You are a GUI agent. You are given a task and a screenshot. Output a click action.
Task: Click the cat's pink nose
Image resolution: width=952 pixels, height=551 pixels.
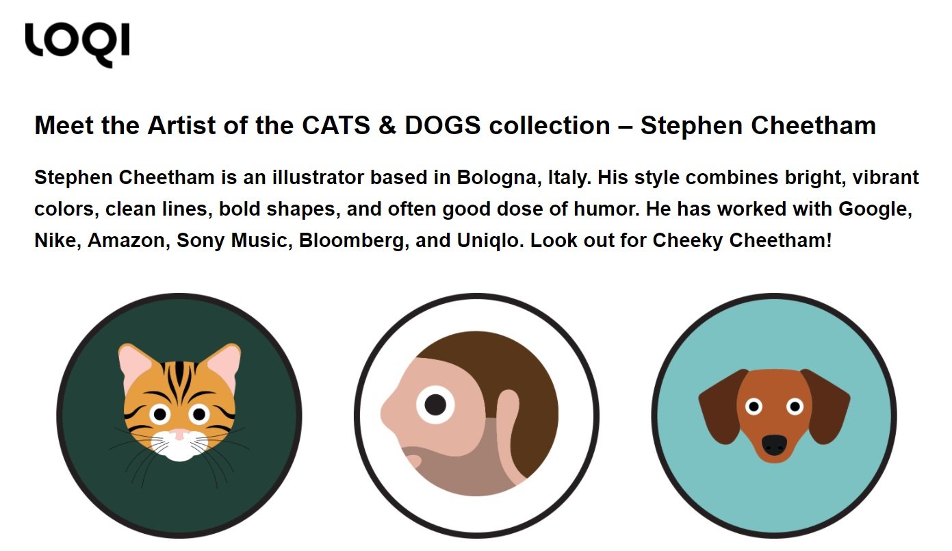(179, 434)
